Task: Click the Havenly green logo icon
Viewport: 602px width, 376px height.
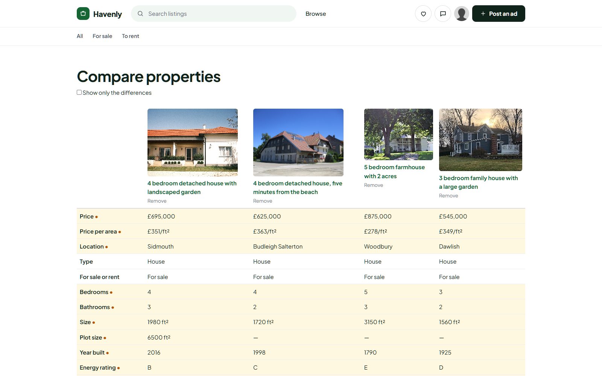Action: point(83,14)
